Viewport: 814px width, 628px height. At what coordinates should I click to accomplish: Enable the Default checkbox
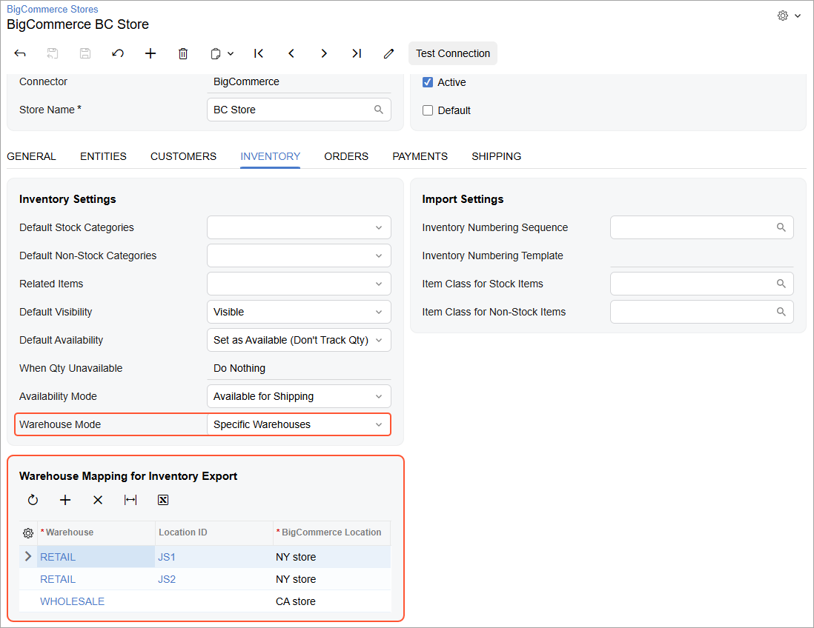coord(428,110)
